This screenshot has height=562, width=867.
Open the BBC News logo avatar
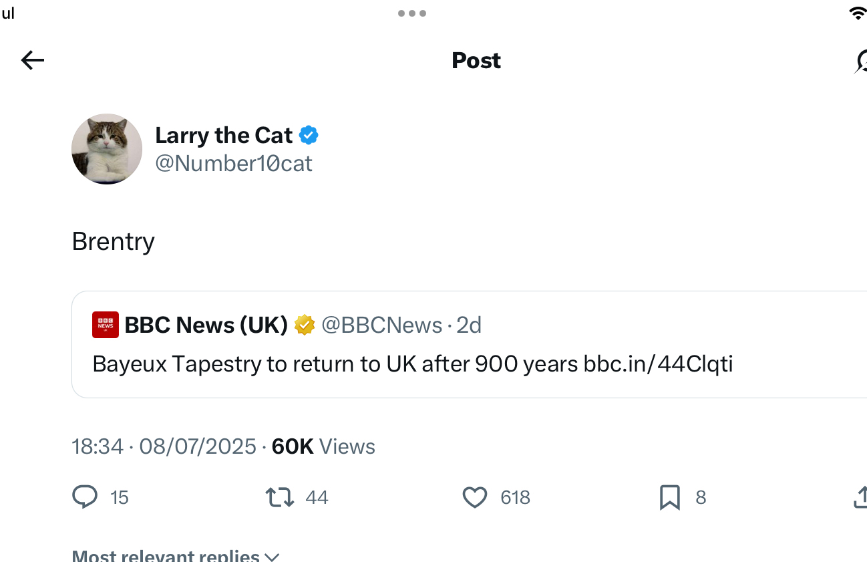point(106,325)
